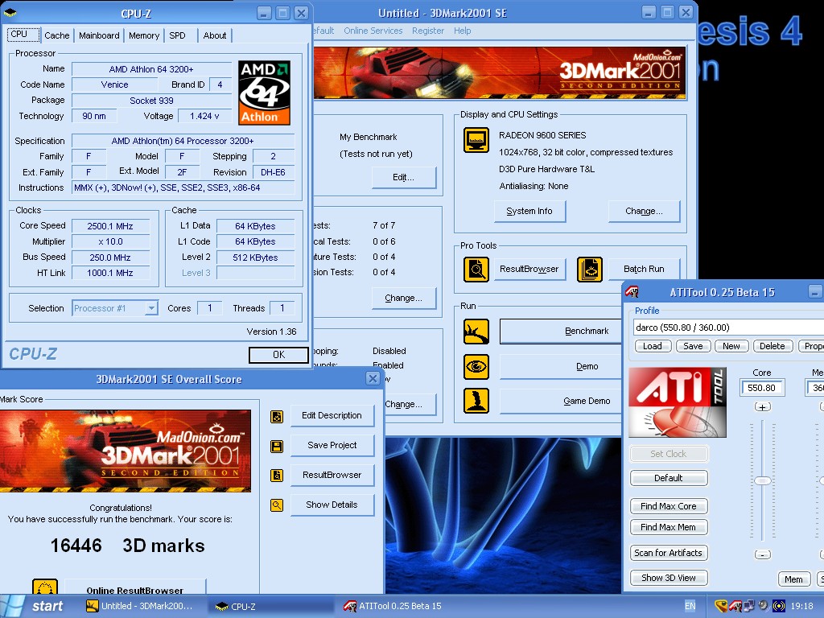Click Change button in Display and CPU Settings
Image resolution: width=824 pixels, height=618 pixels.
click(x=644, y=212)
